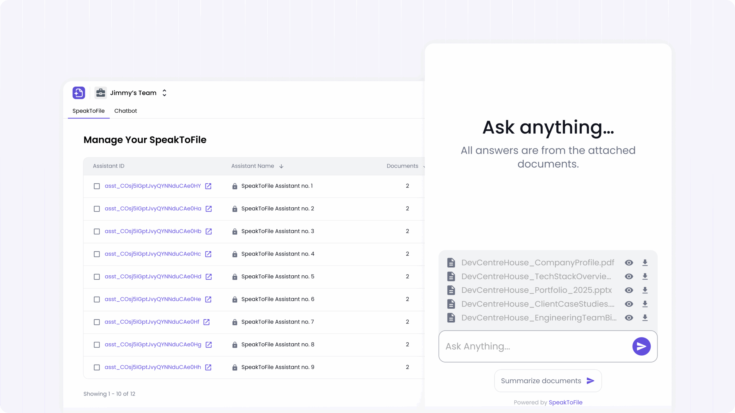Click external-link icon beside asst_...Ae0HY
This screenshot has height=413, width=735.
point(208,186)
